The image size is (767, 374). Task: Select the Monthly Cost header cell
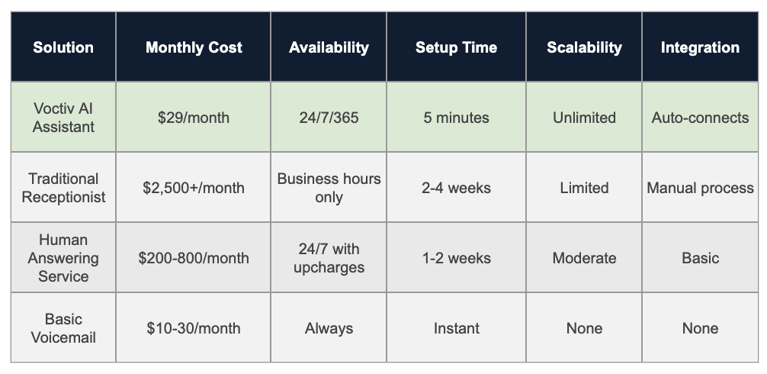tap(194, 47)
